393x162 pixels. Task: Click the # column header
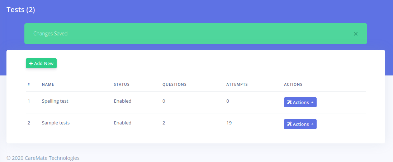pos(29,85)
